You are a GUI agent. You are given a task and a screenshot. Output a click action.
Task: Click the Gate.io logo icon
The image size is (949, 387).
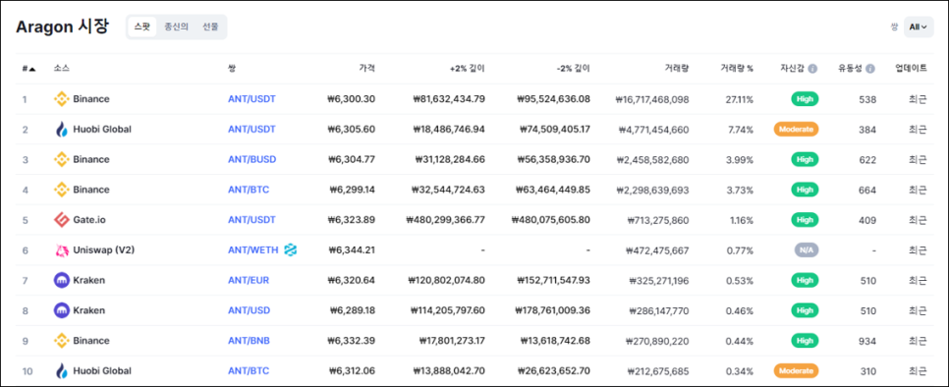(x=61, y=220)
